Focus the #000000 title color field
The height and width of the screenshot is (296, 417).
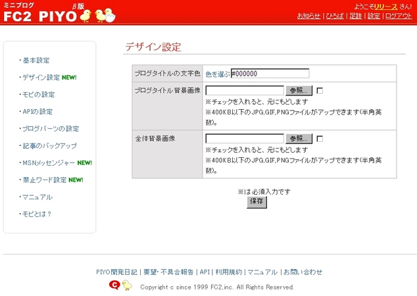[270, 74]
